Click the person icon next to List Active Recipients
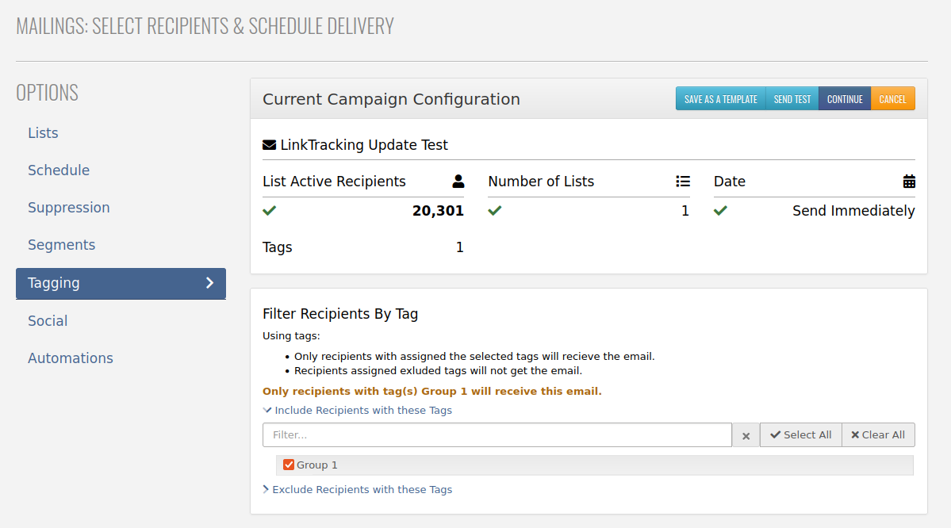 point(458,182)
